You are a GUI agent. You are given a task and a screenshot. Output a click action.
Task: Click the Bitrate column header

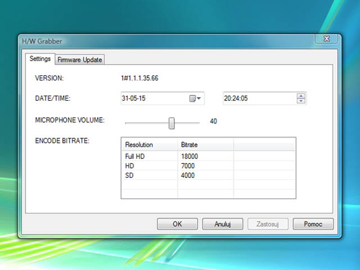[205, 144]
